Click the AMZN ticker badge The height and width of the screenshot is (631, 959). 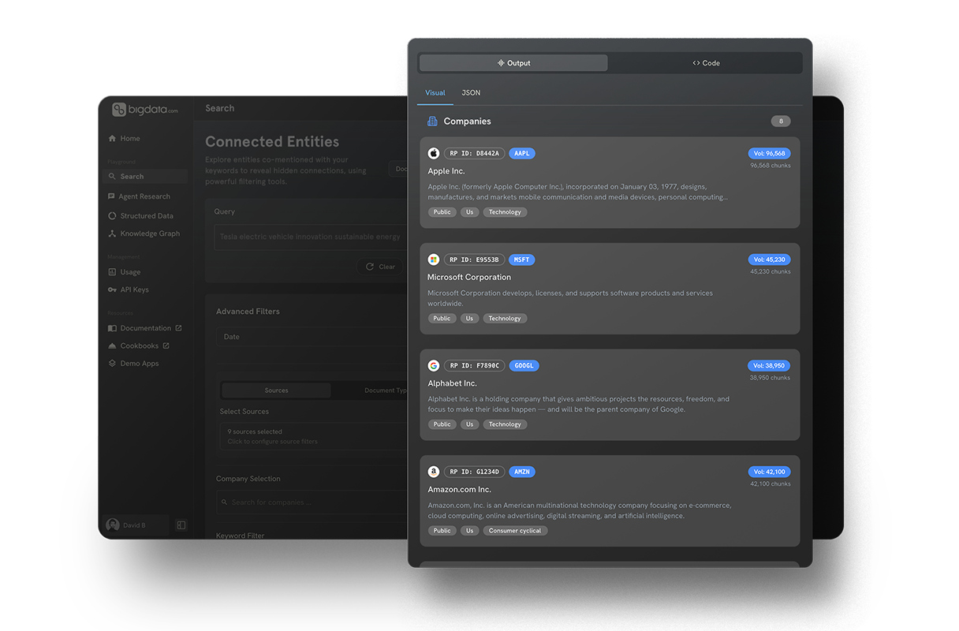tap(522, 472)
